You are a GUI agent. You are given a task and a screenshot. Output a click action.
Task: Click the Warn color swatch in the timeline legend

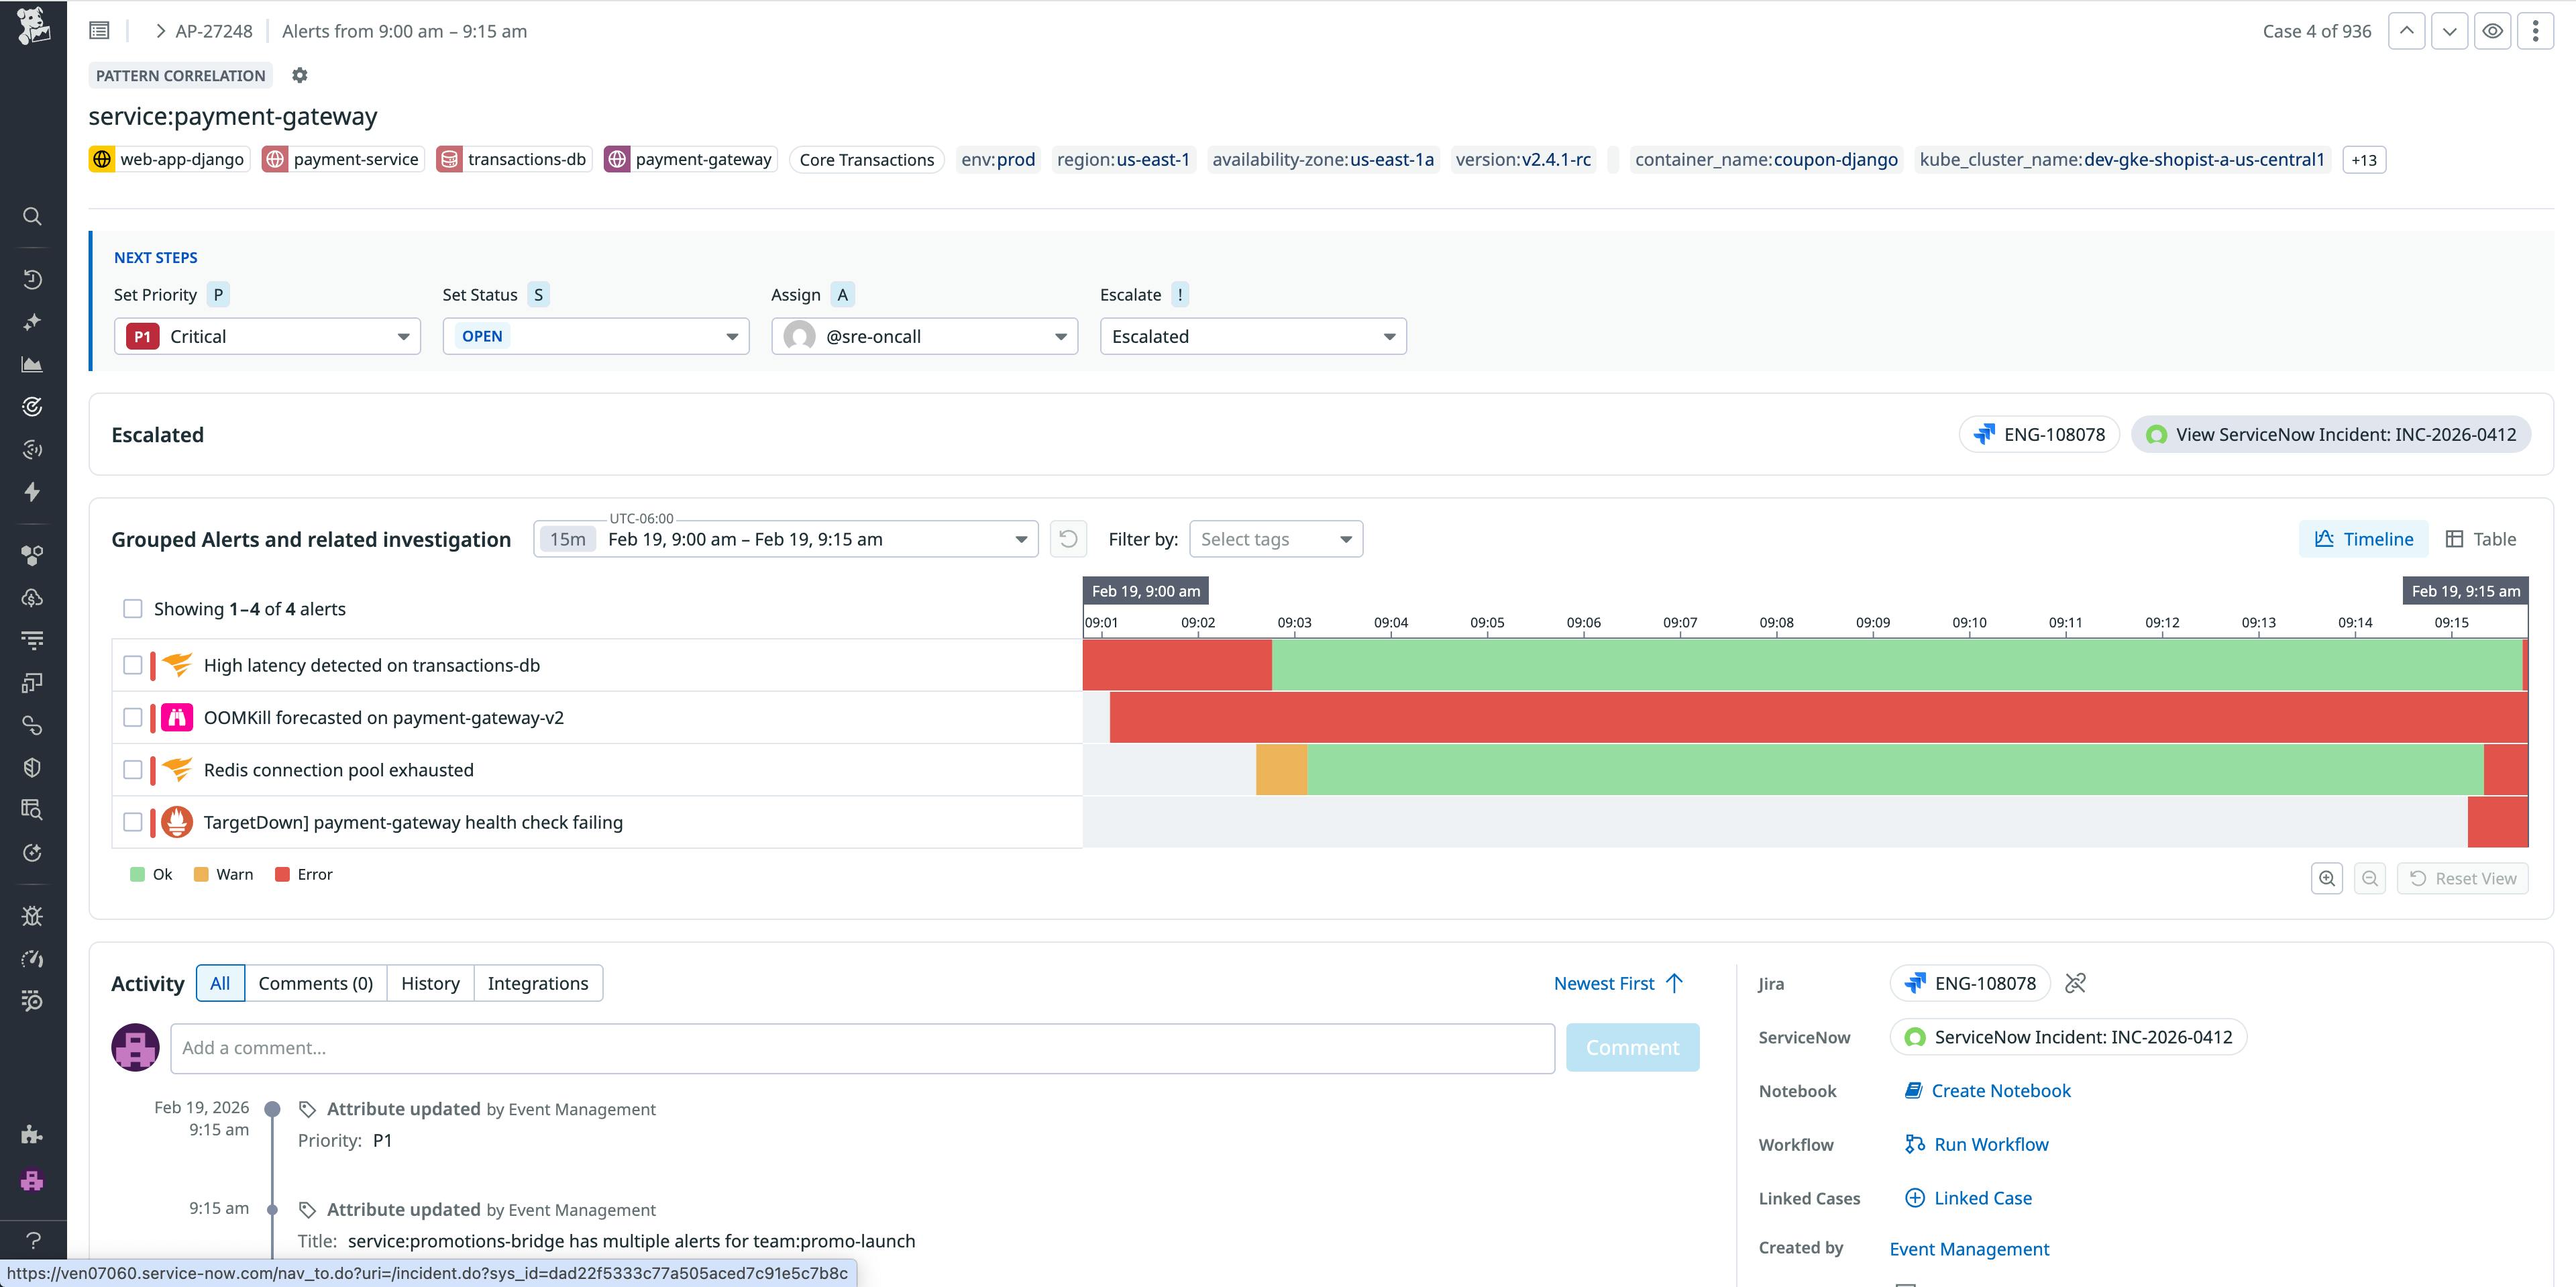202,873
